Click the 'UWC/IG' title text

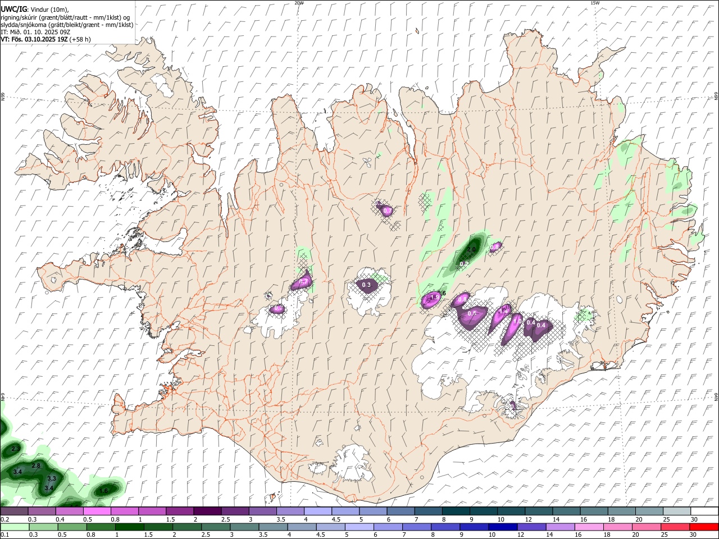[13, 9]
